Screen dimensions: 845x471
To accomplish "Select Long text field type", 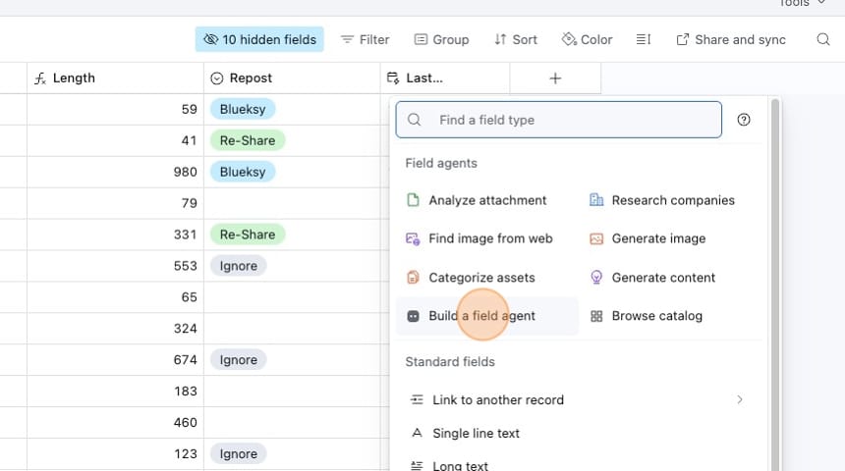I will click(x=460, y=465).
